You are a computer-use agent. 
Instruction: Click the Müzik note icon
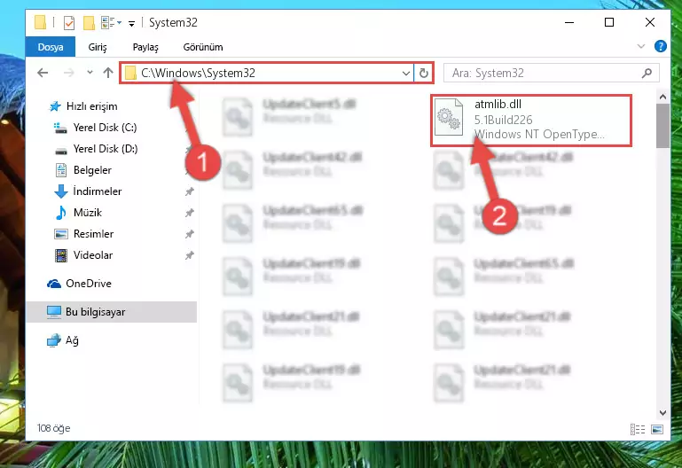pyautogui.click(x=61, y=213)
